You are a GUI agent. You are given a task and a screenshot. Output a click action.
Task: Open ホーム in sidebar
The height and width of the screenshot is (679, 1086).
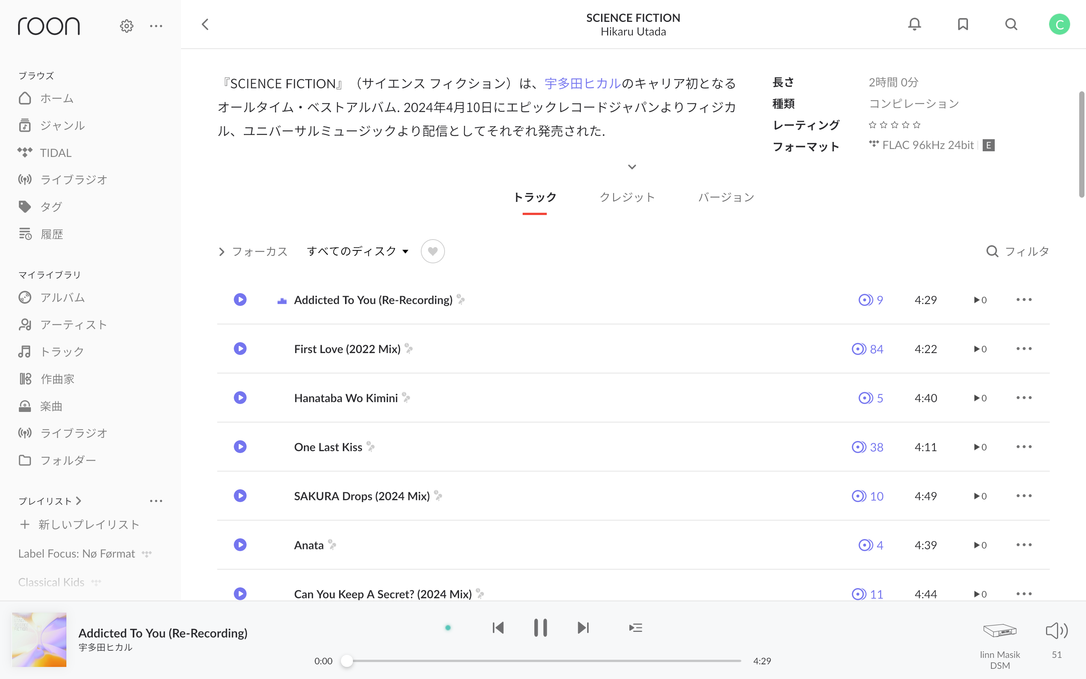pyautogui.click(x=46, y=98)
